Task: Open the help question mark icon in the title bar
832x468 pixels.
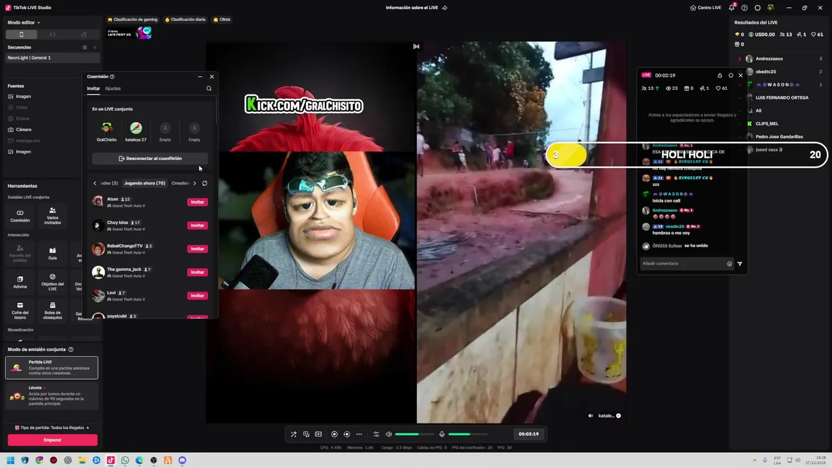Action: coord(744,8)
